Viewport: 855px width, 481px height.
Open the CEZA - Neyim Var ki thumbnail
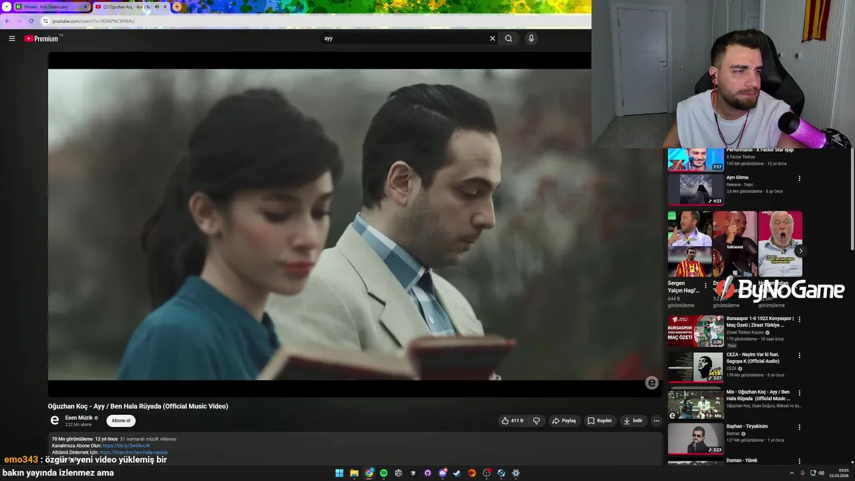[x=696, y=367]
